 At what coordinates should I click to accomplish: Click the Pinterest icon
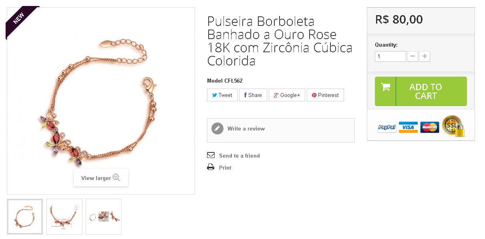[x=314, y=95]
